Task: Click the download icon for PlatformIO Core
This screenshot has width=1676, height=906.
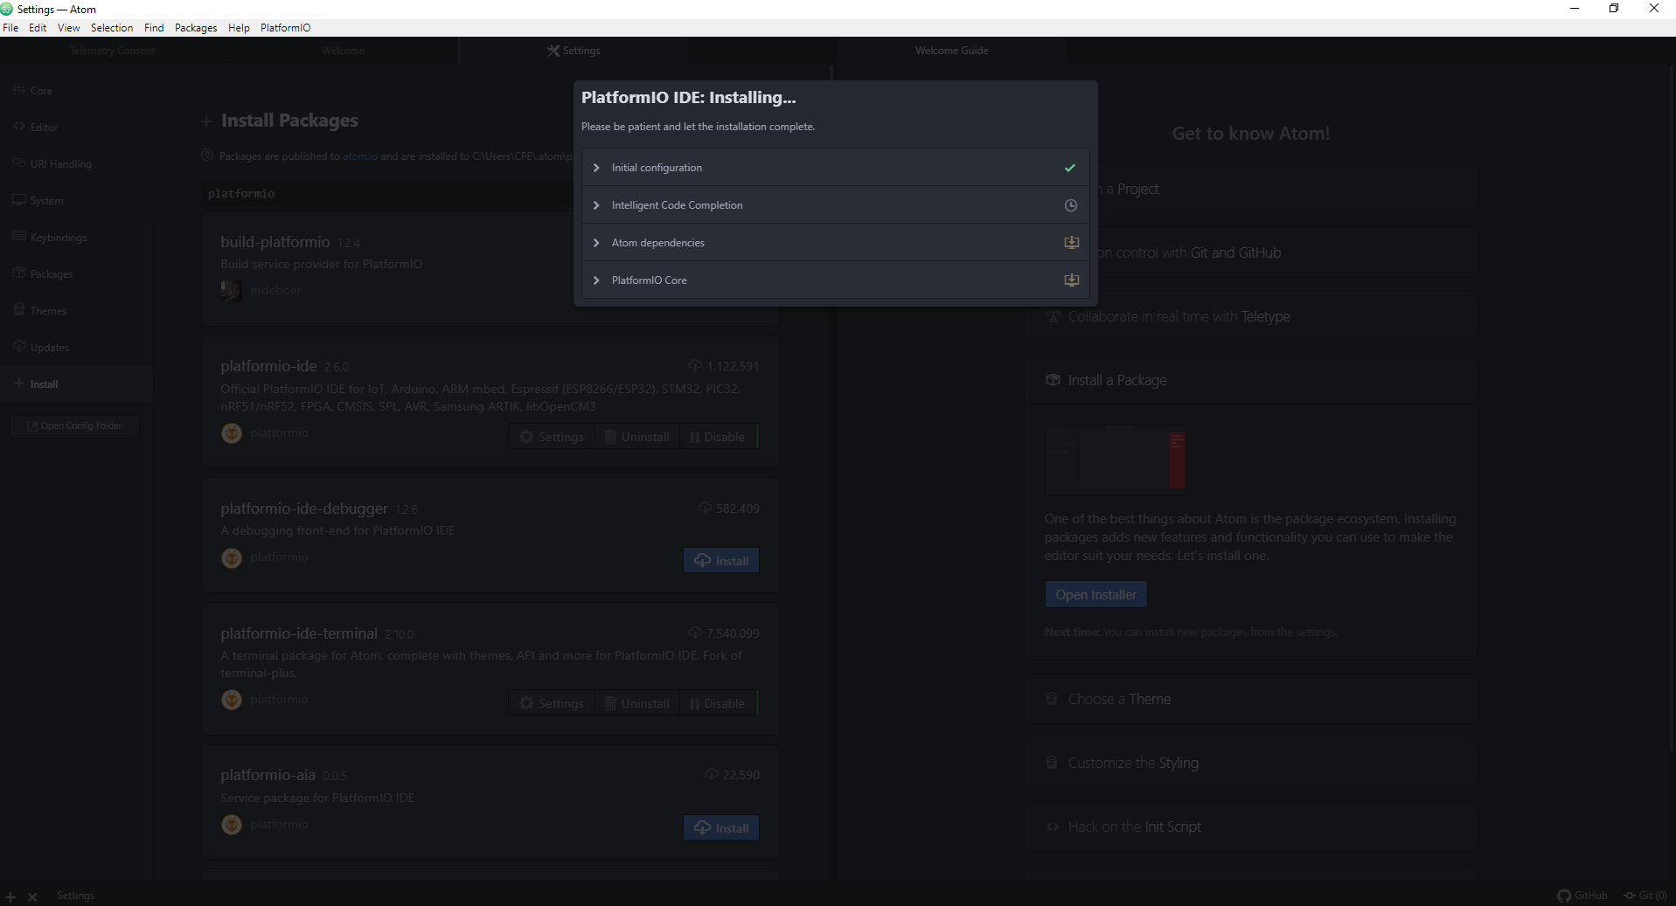Action: (x=1071, y=280)
